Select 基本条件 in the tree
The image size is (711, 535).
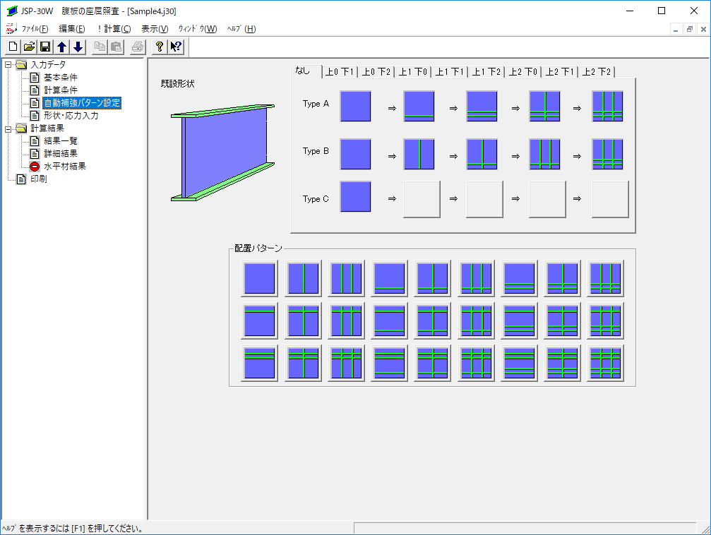(61, 78)
